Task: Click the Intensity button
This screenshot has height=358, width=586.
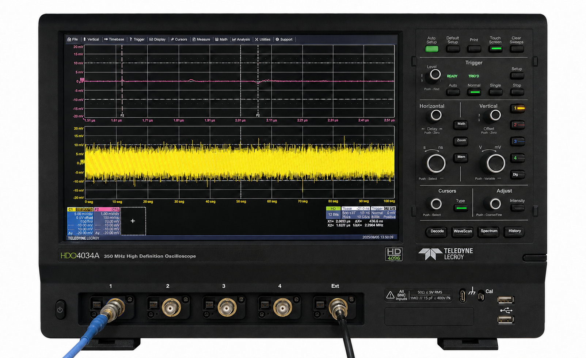Action: tap(517, 208)
